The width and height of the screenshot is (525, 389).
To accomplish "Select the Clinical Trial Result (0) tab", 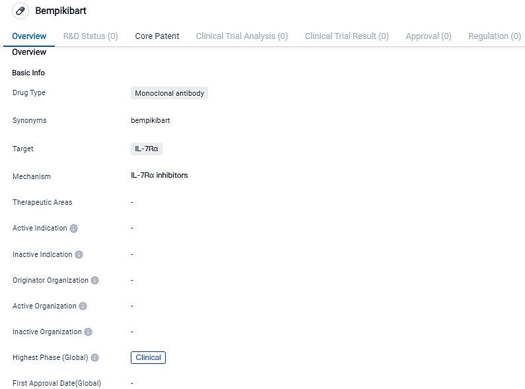I will pyautogui.click(x=347, y=36).
